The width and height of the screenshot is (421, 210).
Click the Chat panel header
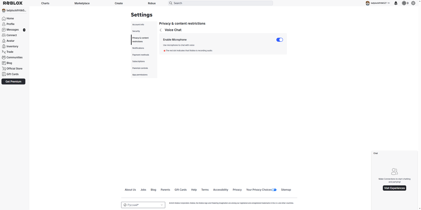pos(394,153)
